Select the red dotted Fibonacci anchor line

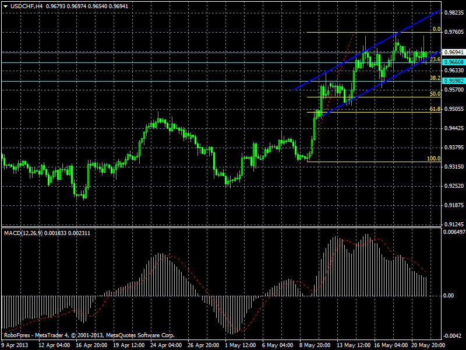pyautogui.click(x=331, y=97)
